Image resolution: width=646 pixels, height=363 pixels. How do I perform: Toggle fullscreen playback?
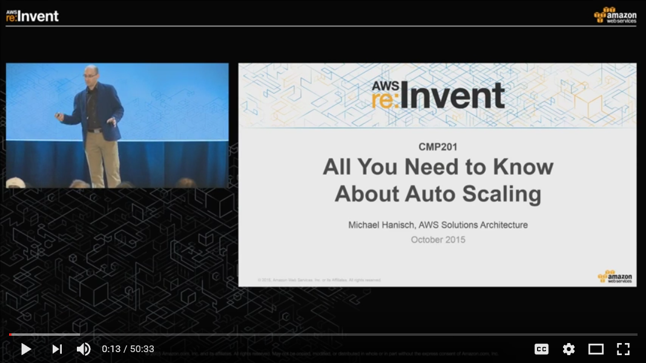[623, 349]
